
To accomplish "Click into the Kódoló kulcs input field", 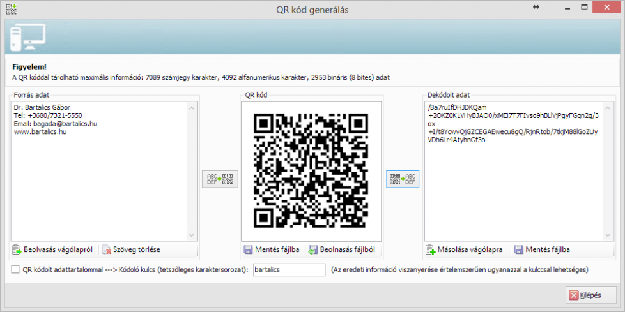I will [x=288, y=270].
